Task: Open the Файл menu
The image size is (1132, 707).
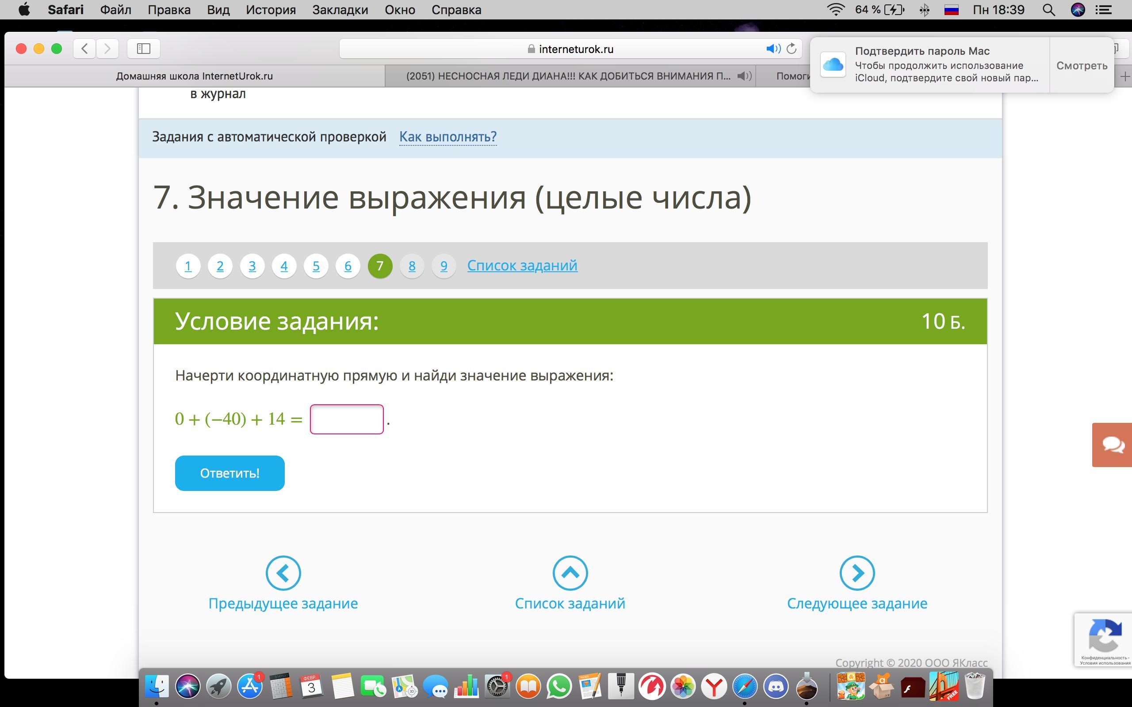Action: 115,10
